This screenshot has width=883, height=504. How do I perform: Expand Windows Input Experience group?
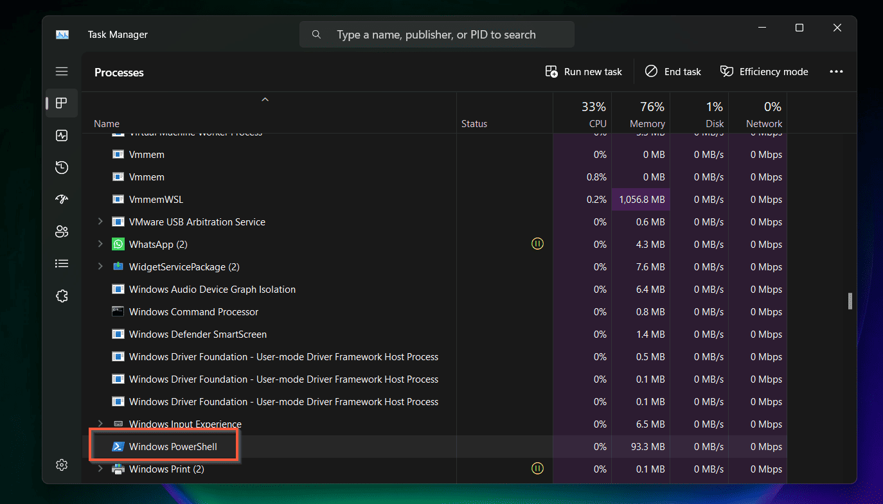[100, 424]
